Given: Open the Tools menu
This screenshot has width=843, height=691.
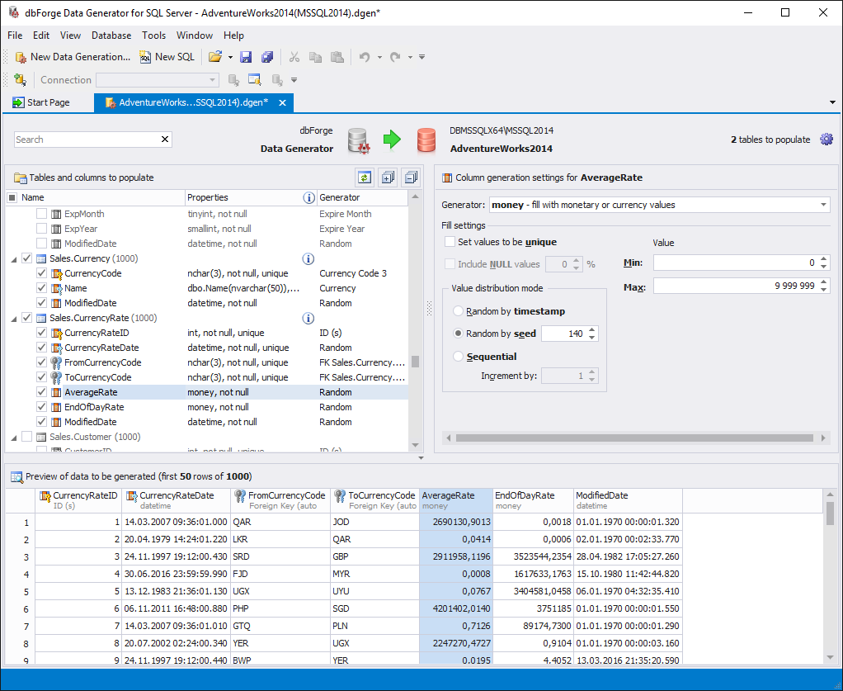Looking at the screenshot, I should (153, 35).
